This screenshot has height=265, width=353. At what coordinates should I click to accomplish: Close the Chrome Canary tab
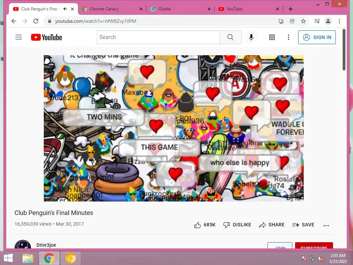(141, 9)
